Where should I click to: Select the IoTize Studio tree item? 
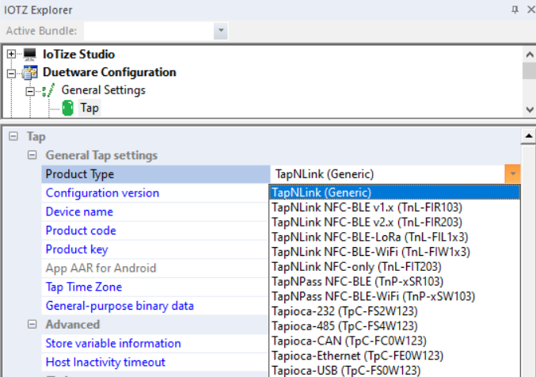click(78, 54)
